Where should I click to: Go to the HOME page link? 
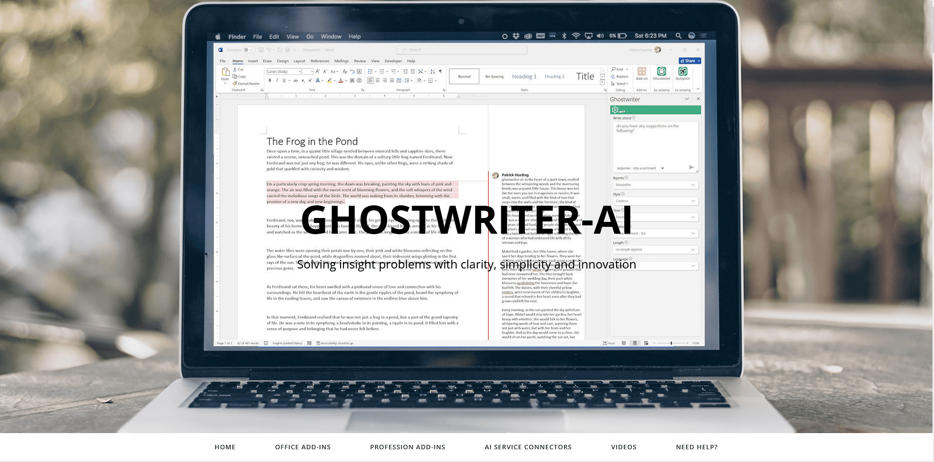tap(225, 447)
